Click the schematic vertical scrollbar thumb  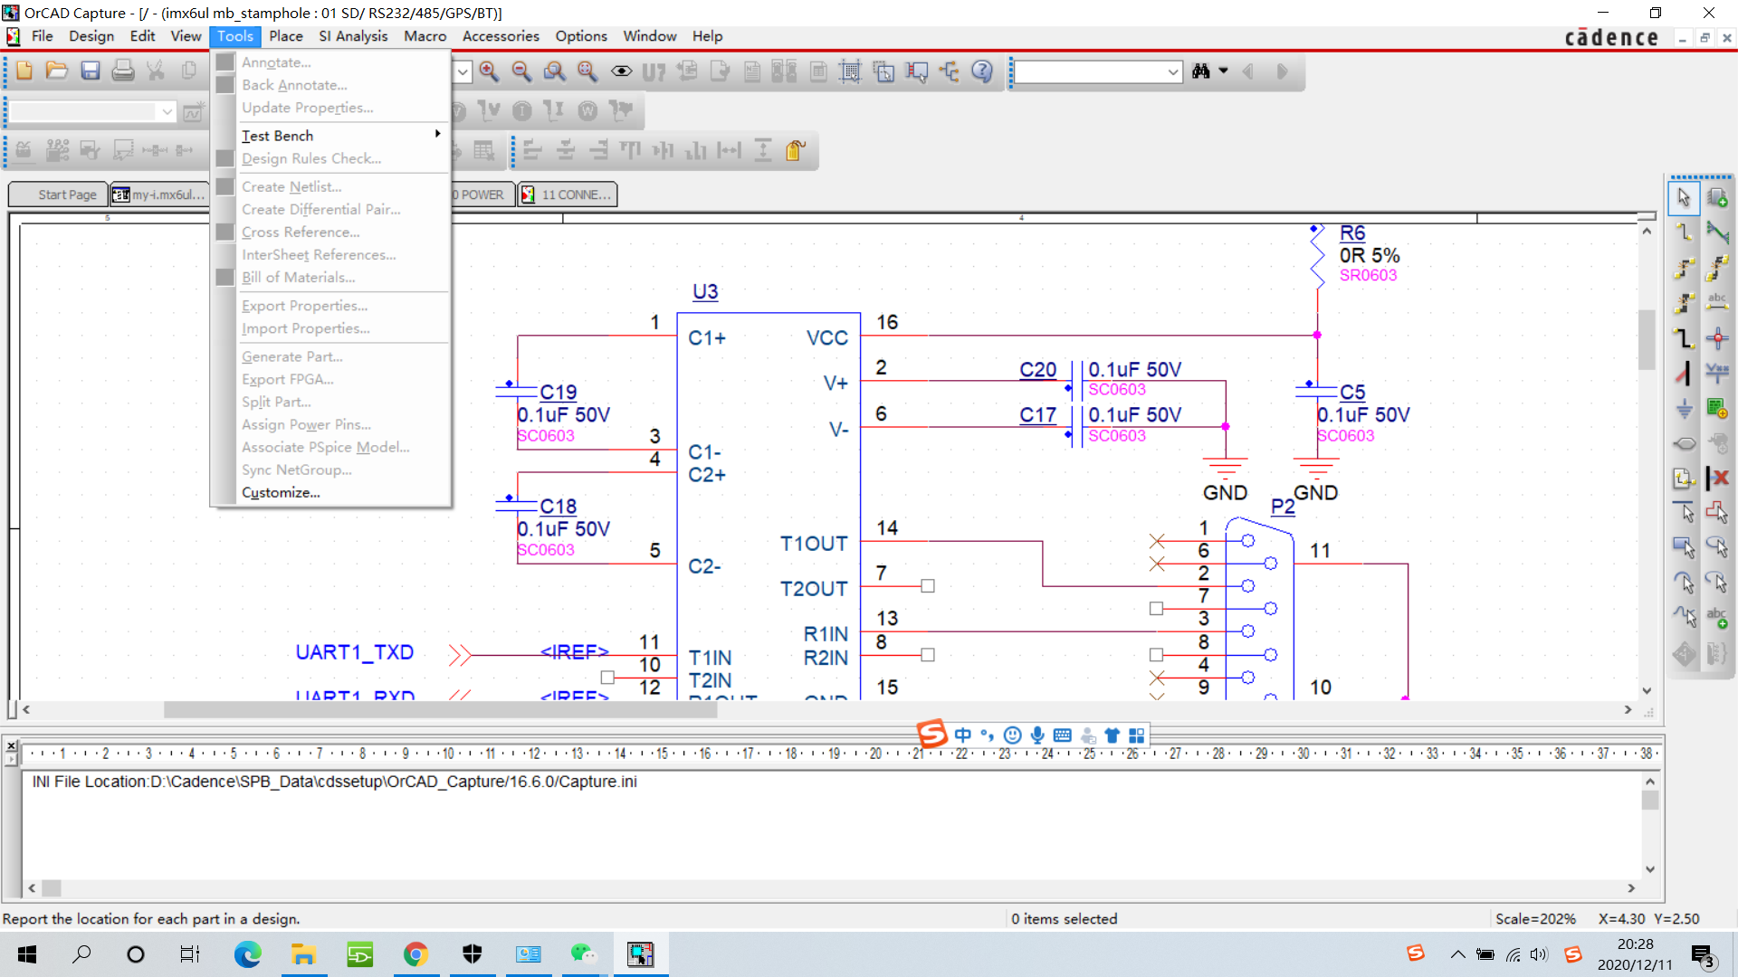1647,339
